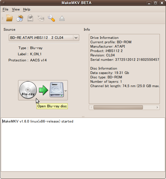The height and width of the screenshot is (179, 166).
Task: Open the Help menu
Action: click(x=27, y=9)
